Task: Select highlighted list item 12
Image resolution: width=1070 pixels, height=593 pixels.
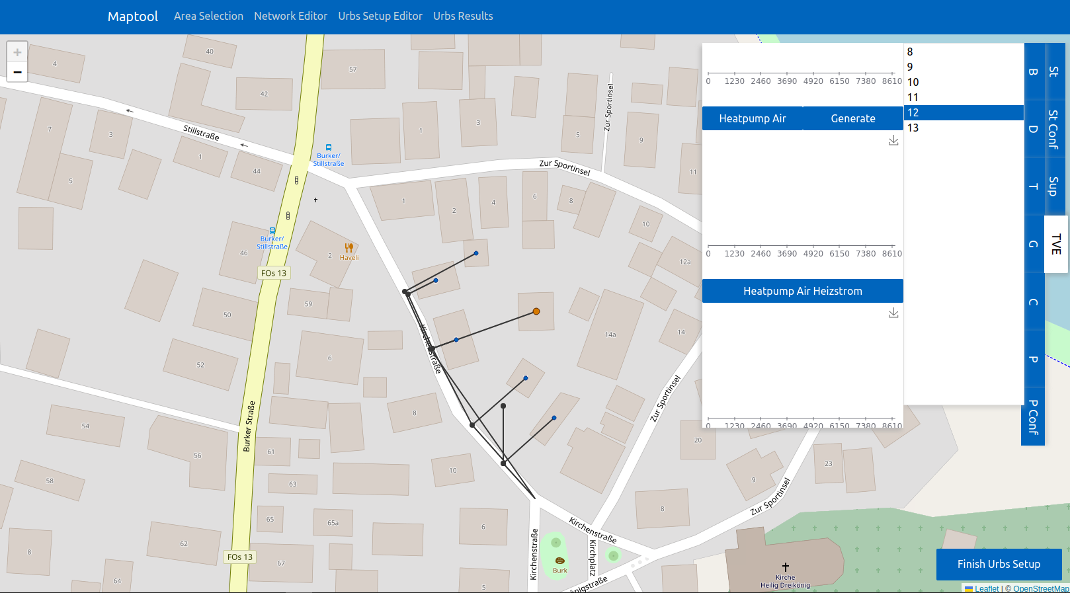Action: point(964,112)
